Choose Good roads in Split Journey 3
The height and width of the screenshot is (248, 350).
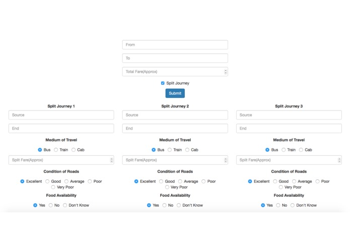(275, 182)
